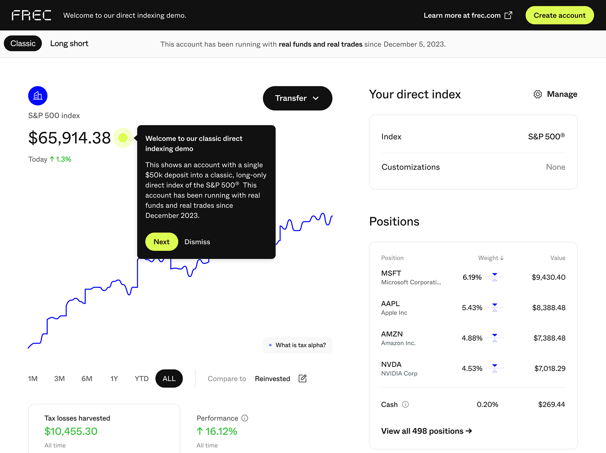Image resolution: width=606 pixels, height=453 pixels.
Task: Switch to the Long short view
Action: click(69, 43)
